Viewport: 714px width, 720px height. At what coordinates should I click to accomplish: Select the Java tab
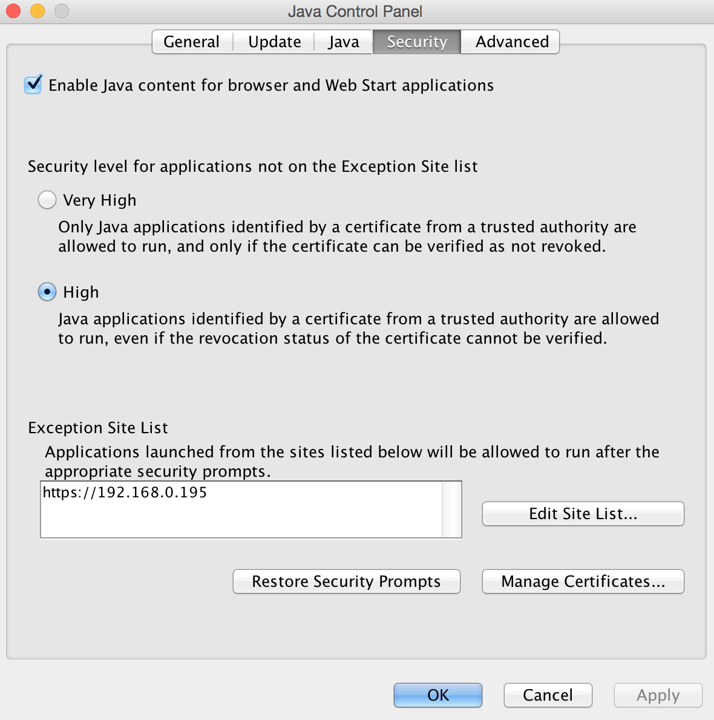pos(344,42)
